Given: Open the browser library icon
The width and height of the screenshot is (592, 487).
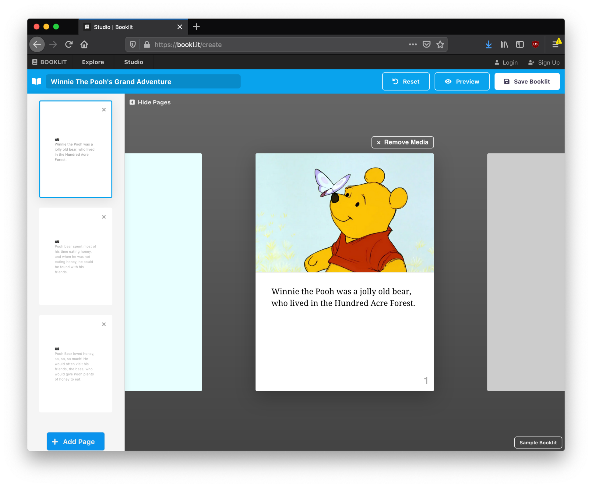Looking at the screenshot, I should pos(504,44).
